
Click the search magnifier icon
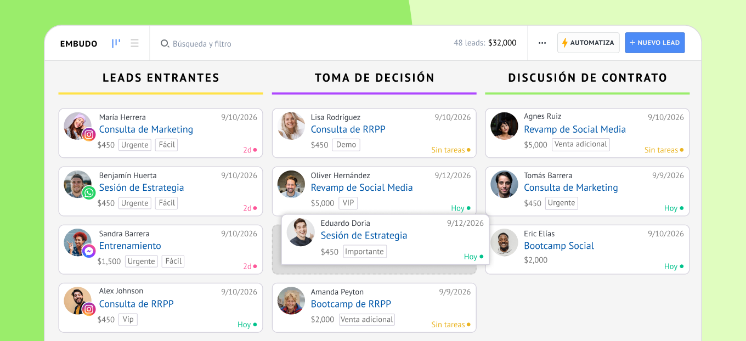(x=165, y=43)
